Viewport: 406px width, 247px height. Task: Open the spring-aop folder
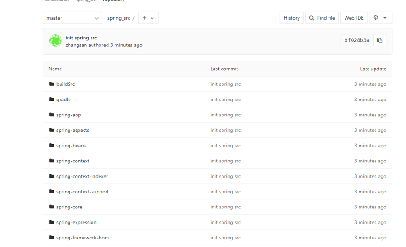(x=69, y=115)
